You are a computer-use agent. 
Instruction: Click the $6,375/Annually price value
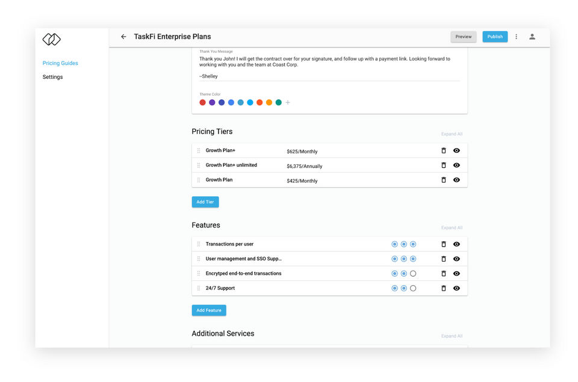pyautogui.click(x=305, y=166)
